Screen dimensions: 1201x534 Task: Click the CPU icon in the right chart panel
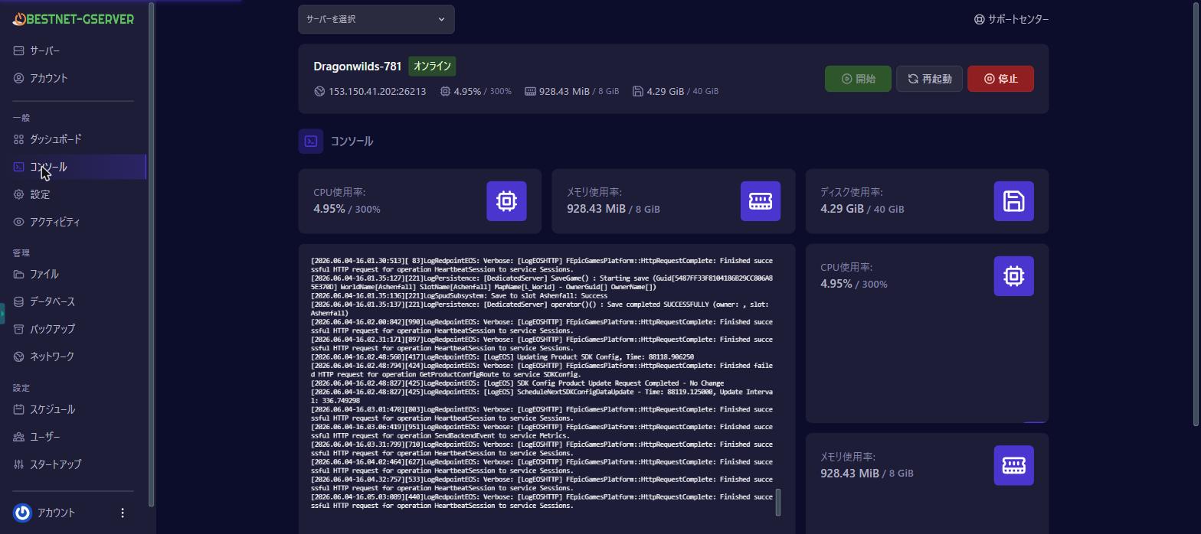coord(1013,276)
